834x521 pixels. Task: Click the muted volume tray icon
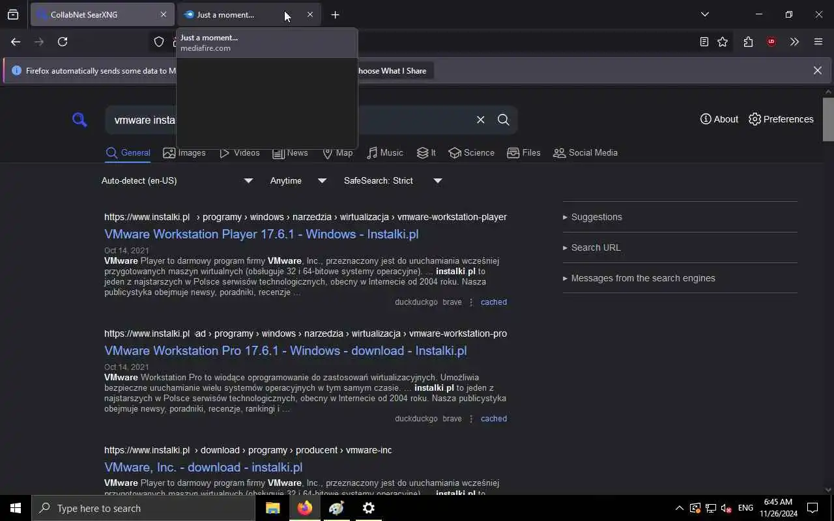pyautogui.click(x=726, y=508)
